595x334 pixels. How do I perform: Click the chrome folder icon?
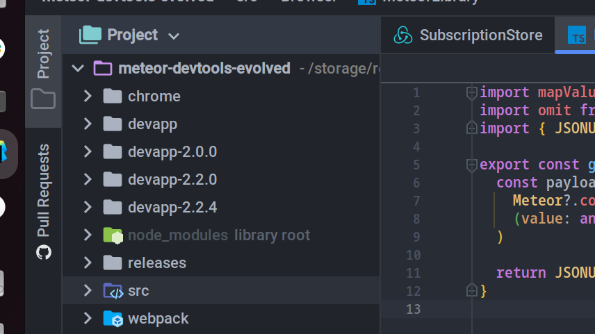click(x=113, y=97)
